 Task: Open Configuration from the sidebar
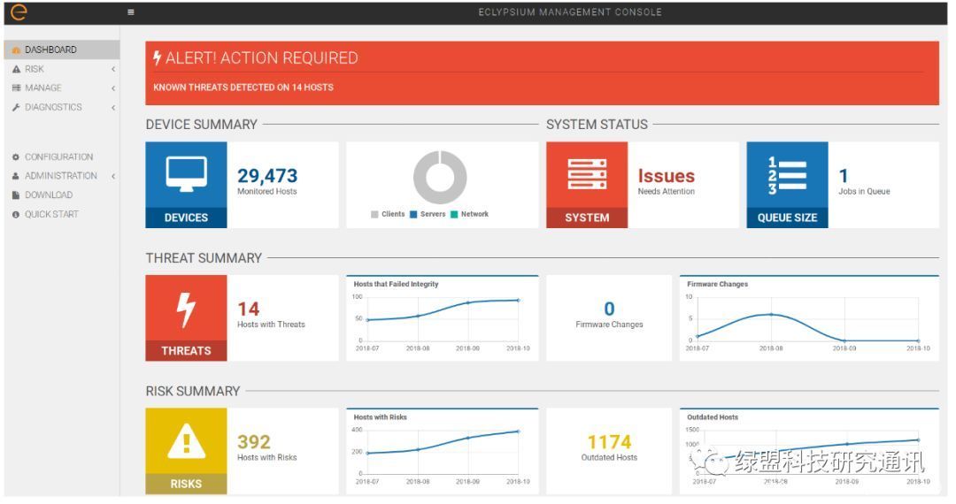(x=58, y=157)
